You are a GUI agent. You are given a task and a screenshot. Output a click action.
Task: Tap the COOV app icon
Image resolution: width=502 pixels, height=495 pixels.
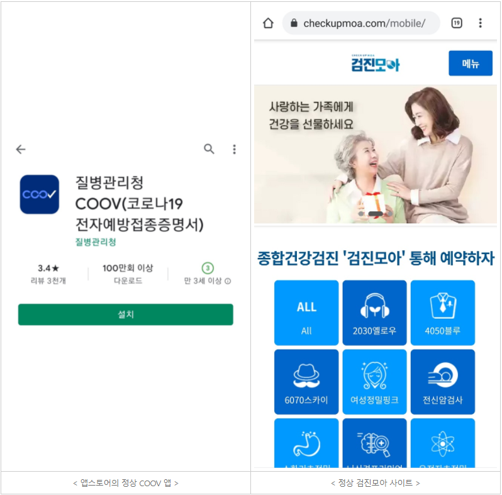(x=40, y=194)
